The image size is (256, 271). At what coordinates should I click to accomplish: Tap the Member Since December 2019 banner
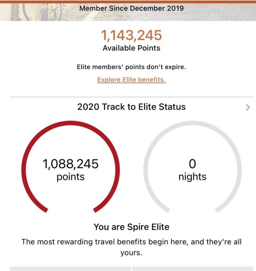tap(131, 8)
